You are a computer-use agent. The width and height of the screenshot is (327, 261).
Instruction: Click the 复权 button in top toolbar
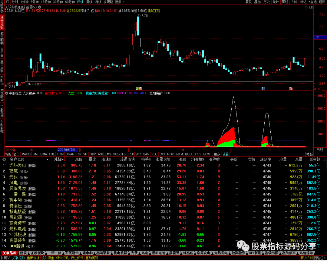tap(248, 2)
